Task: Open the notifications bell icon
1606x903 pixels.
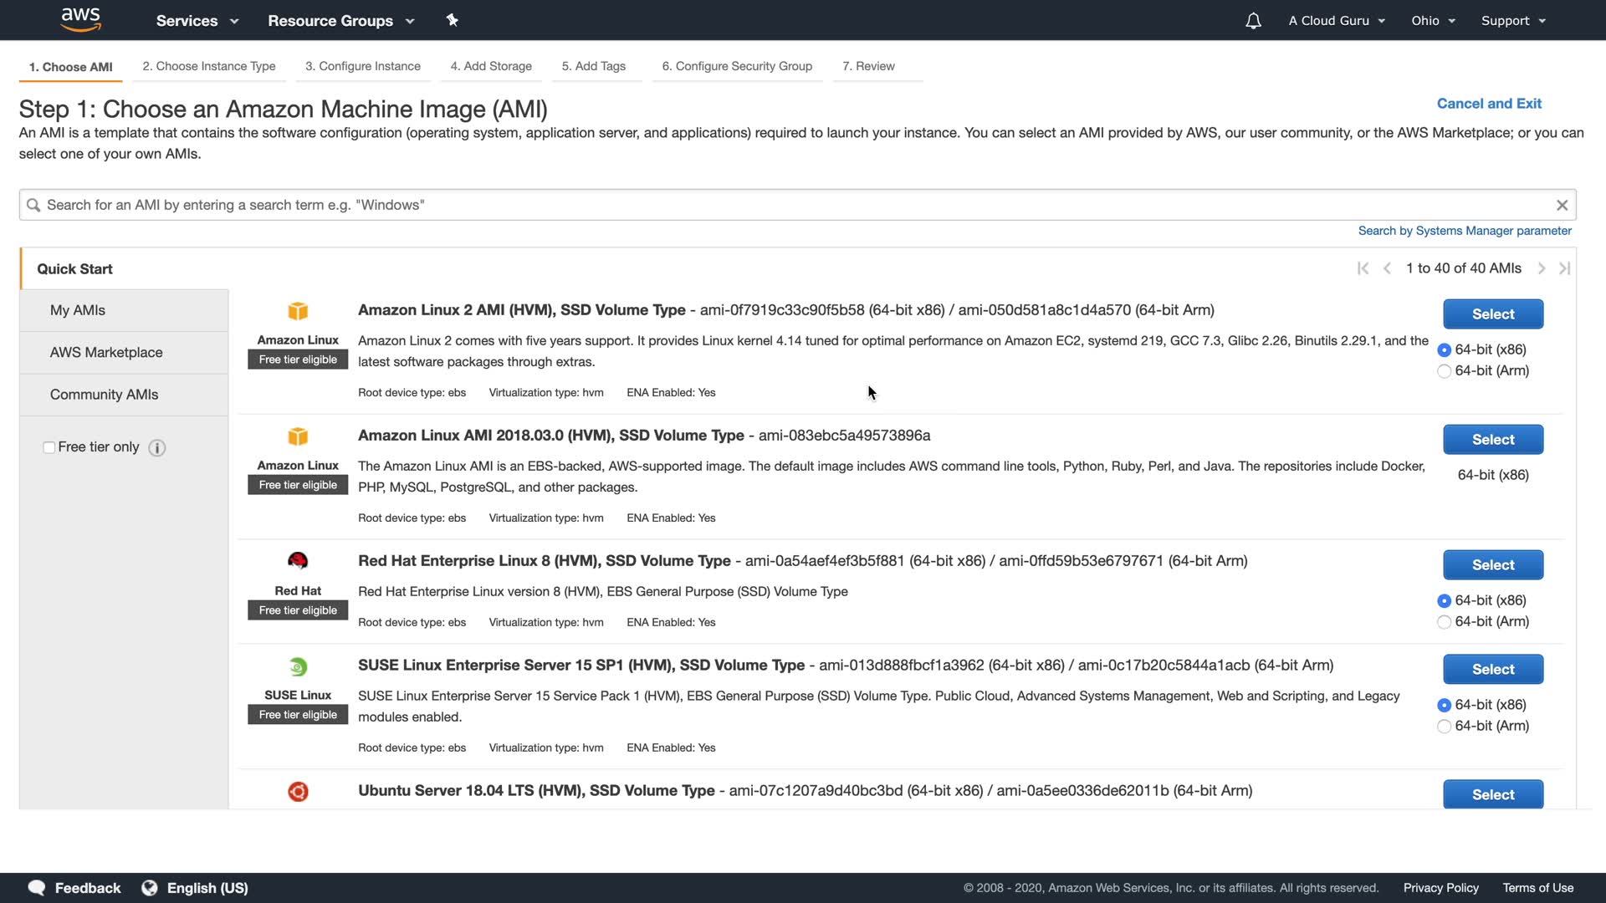Action: (x=1252, y=21)
